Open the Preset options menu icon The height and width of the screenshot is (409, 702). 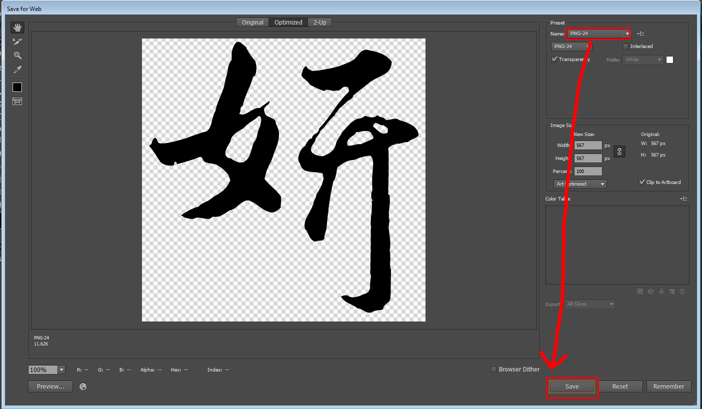[641, 33]
